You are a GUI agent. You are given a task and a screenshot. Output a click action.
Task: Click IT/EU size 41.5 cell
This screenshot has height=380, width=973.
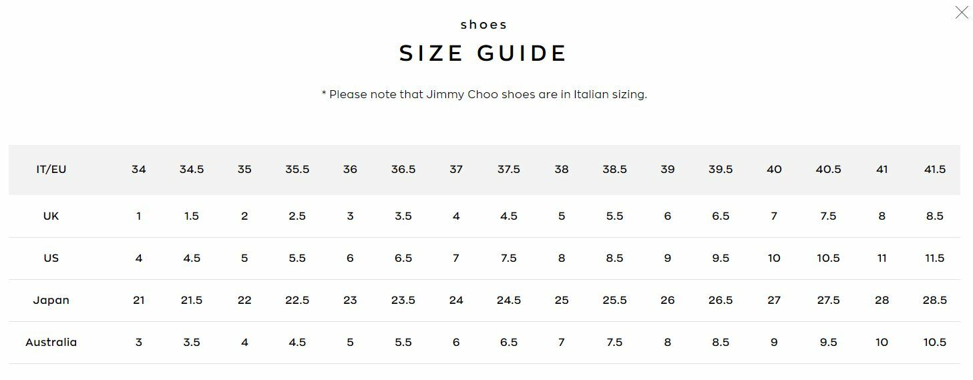click(x=934, y=170)
